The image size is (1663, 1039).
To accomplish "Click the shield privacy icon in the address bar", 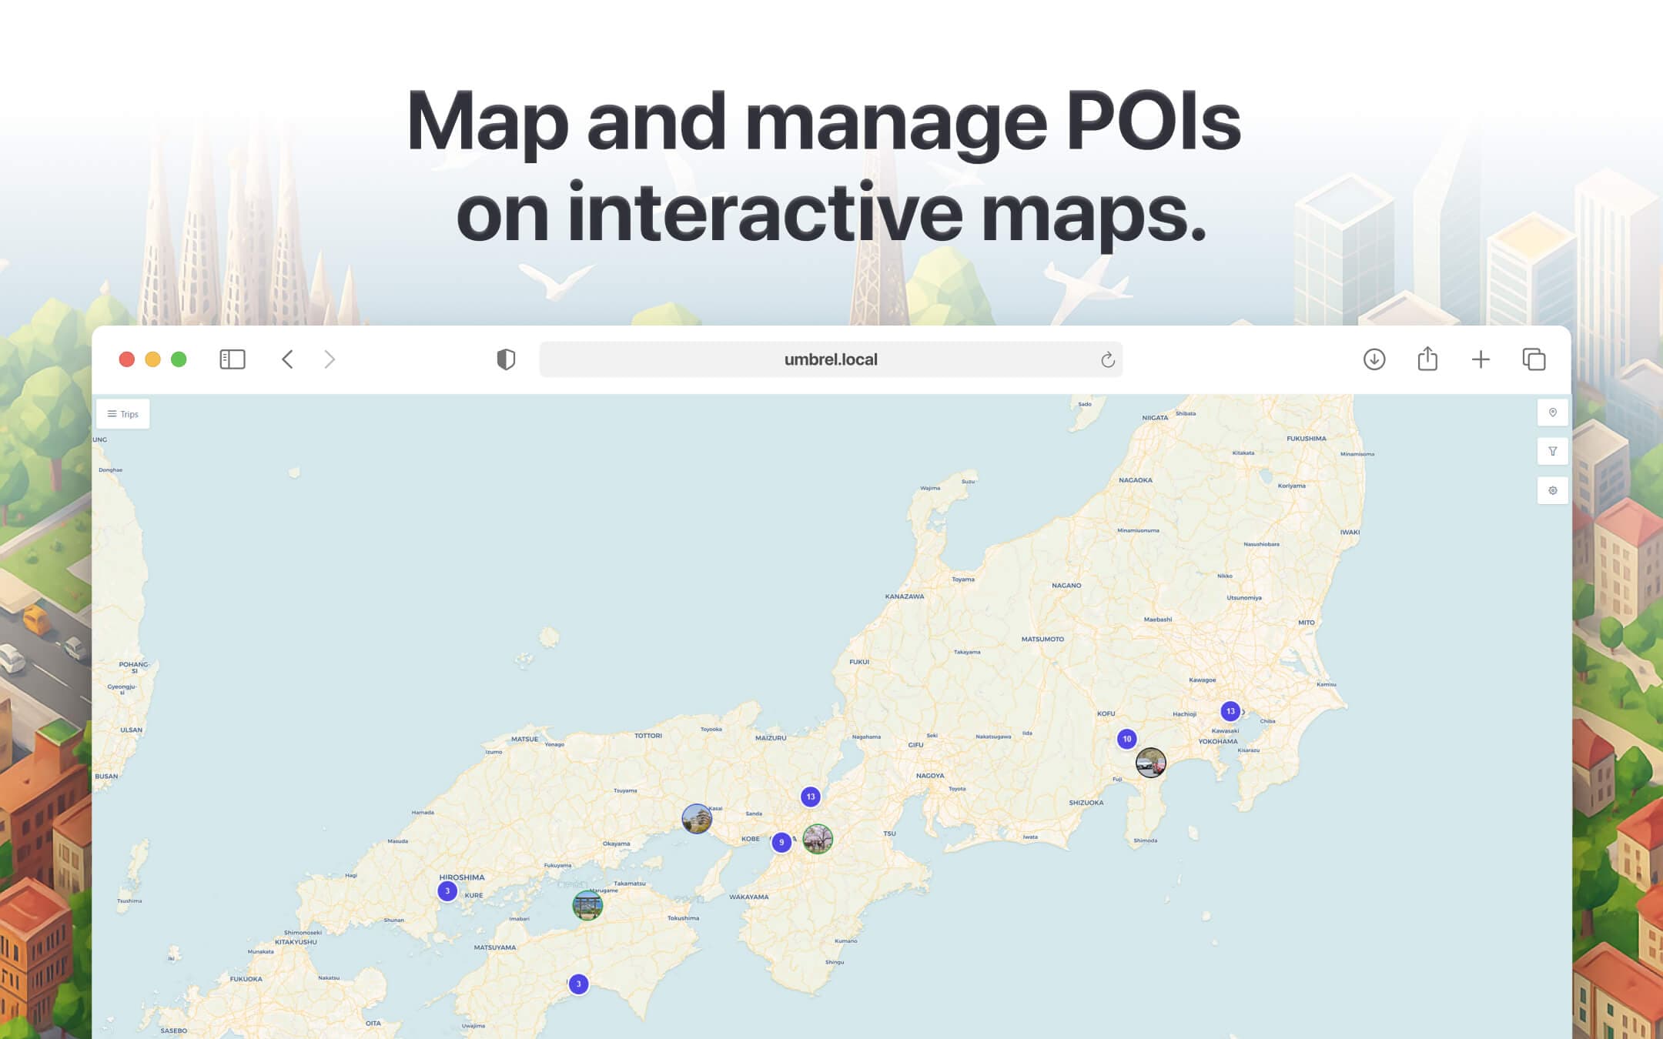I will coord(506,359).
